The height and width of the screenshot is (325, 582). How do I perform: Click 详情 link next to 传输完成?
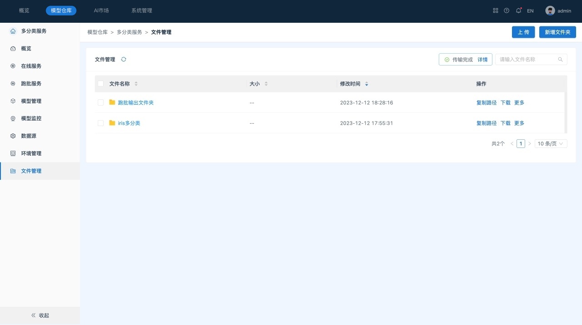click(x=482, y=60)
